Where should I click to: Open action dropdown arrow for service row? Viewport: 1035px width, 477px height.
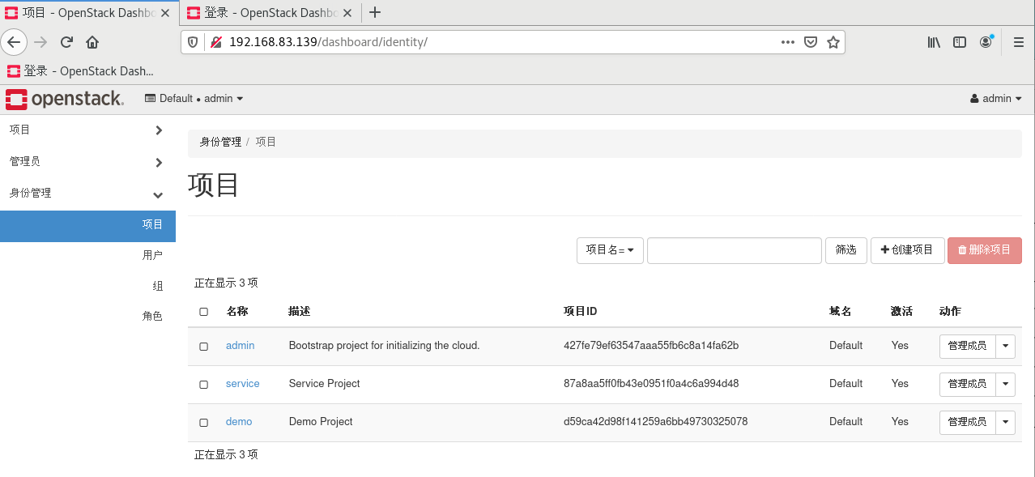[1005, 384]
